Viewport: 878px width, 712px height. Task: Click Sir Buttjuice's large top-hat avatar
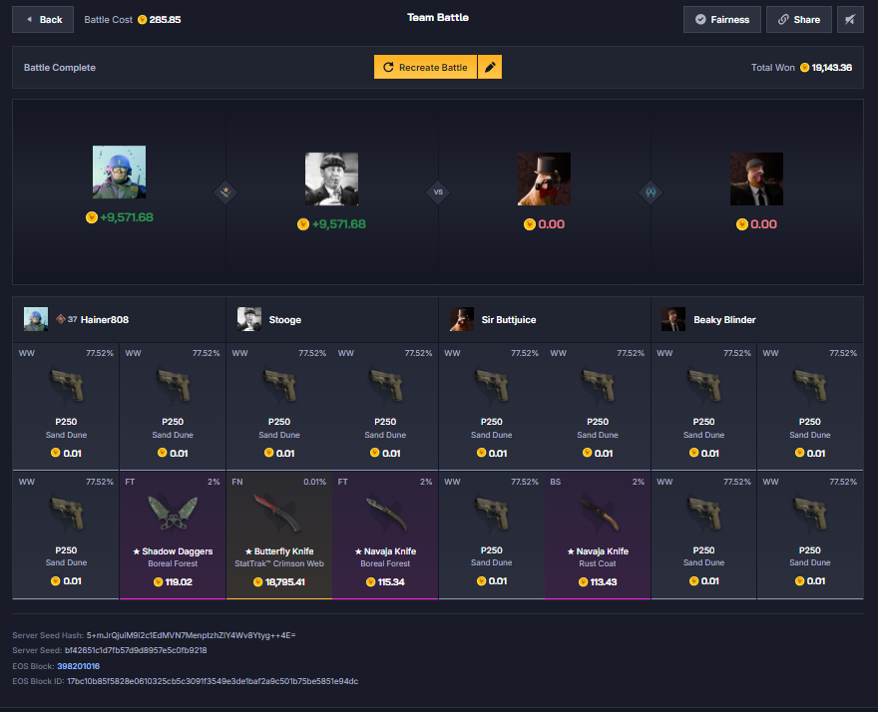pos(544,178)
